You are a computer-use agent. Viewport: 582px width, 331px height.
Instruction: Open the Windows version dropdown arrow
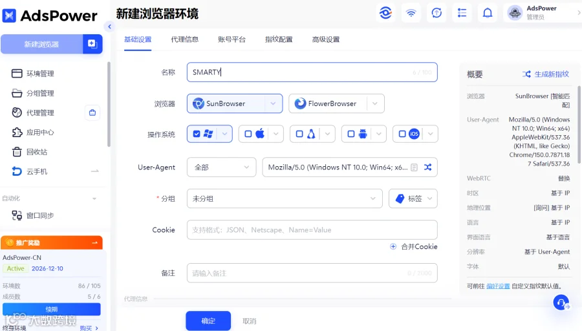coord(224,134)
